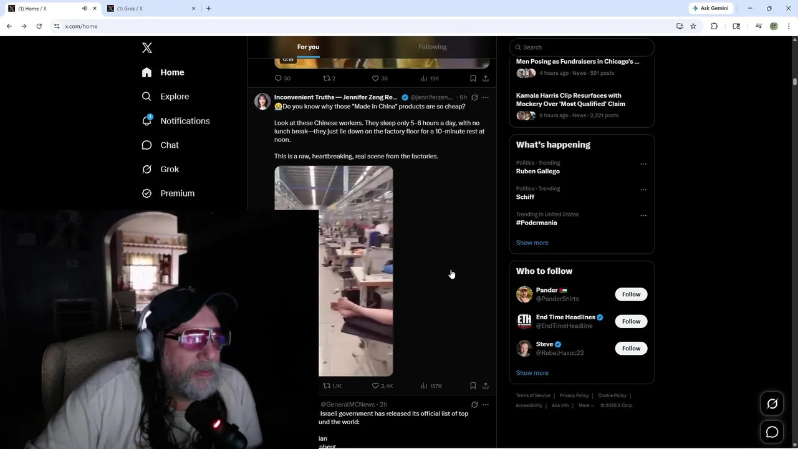The width and height of the screenshot is (798, 449).
Task: Show more under What's happening
Action: click(x=532, y=243)
